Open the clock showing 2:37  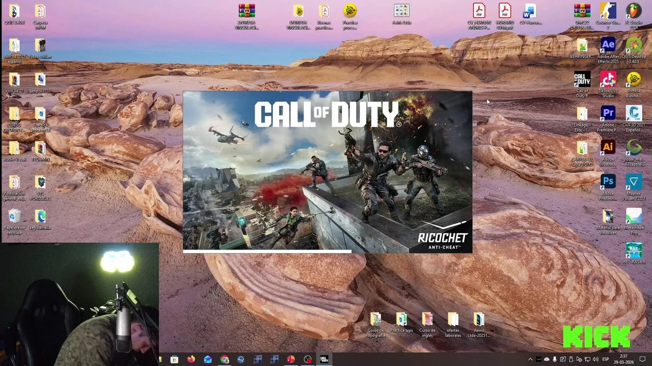pyautogui.click(x=623, y=359)
